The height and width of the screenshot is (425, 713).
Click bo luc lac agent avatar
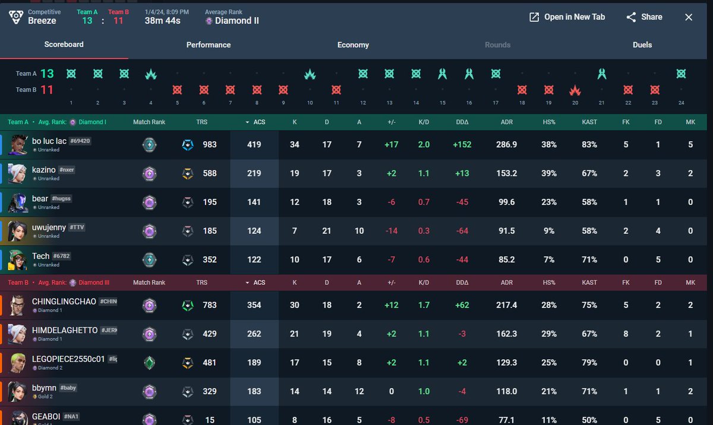[x=17, y=145]
